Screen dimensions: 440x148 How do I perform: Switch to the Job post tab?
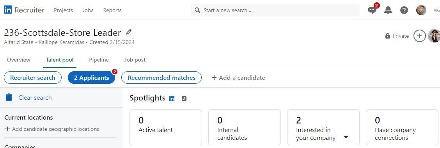click(135, 60)
